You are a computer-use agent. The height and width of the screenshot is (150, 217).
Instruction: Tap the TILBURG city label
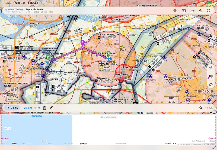(x=141, y=61)
